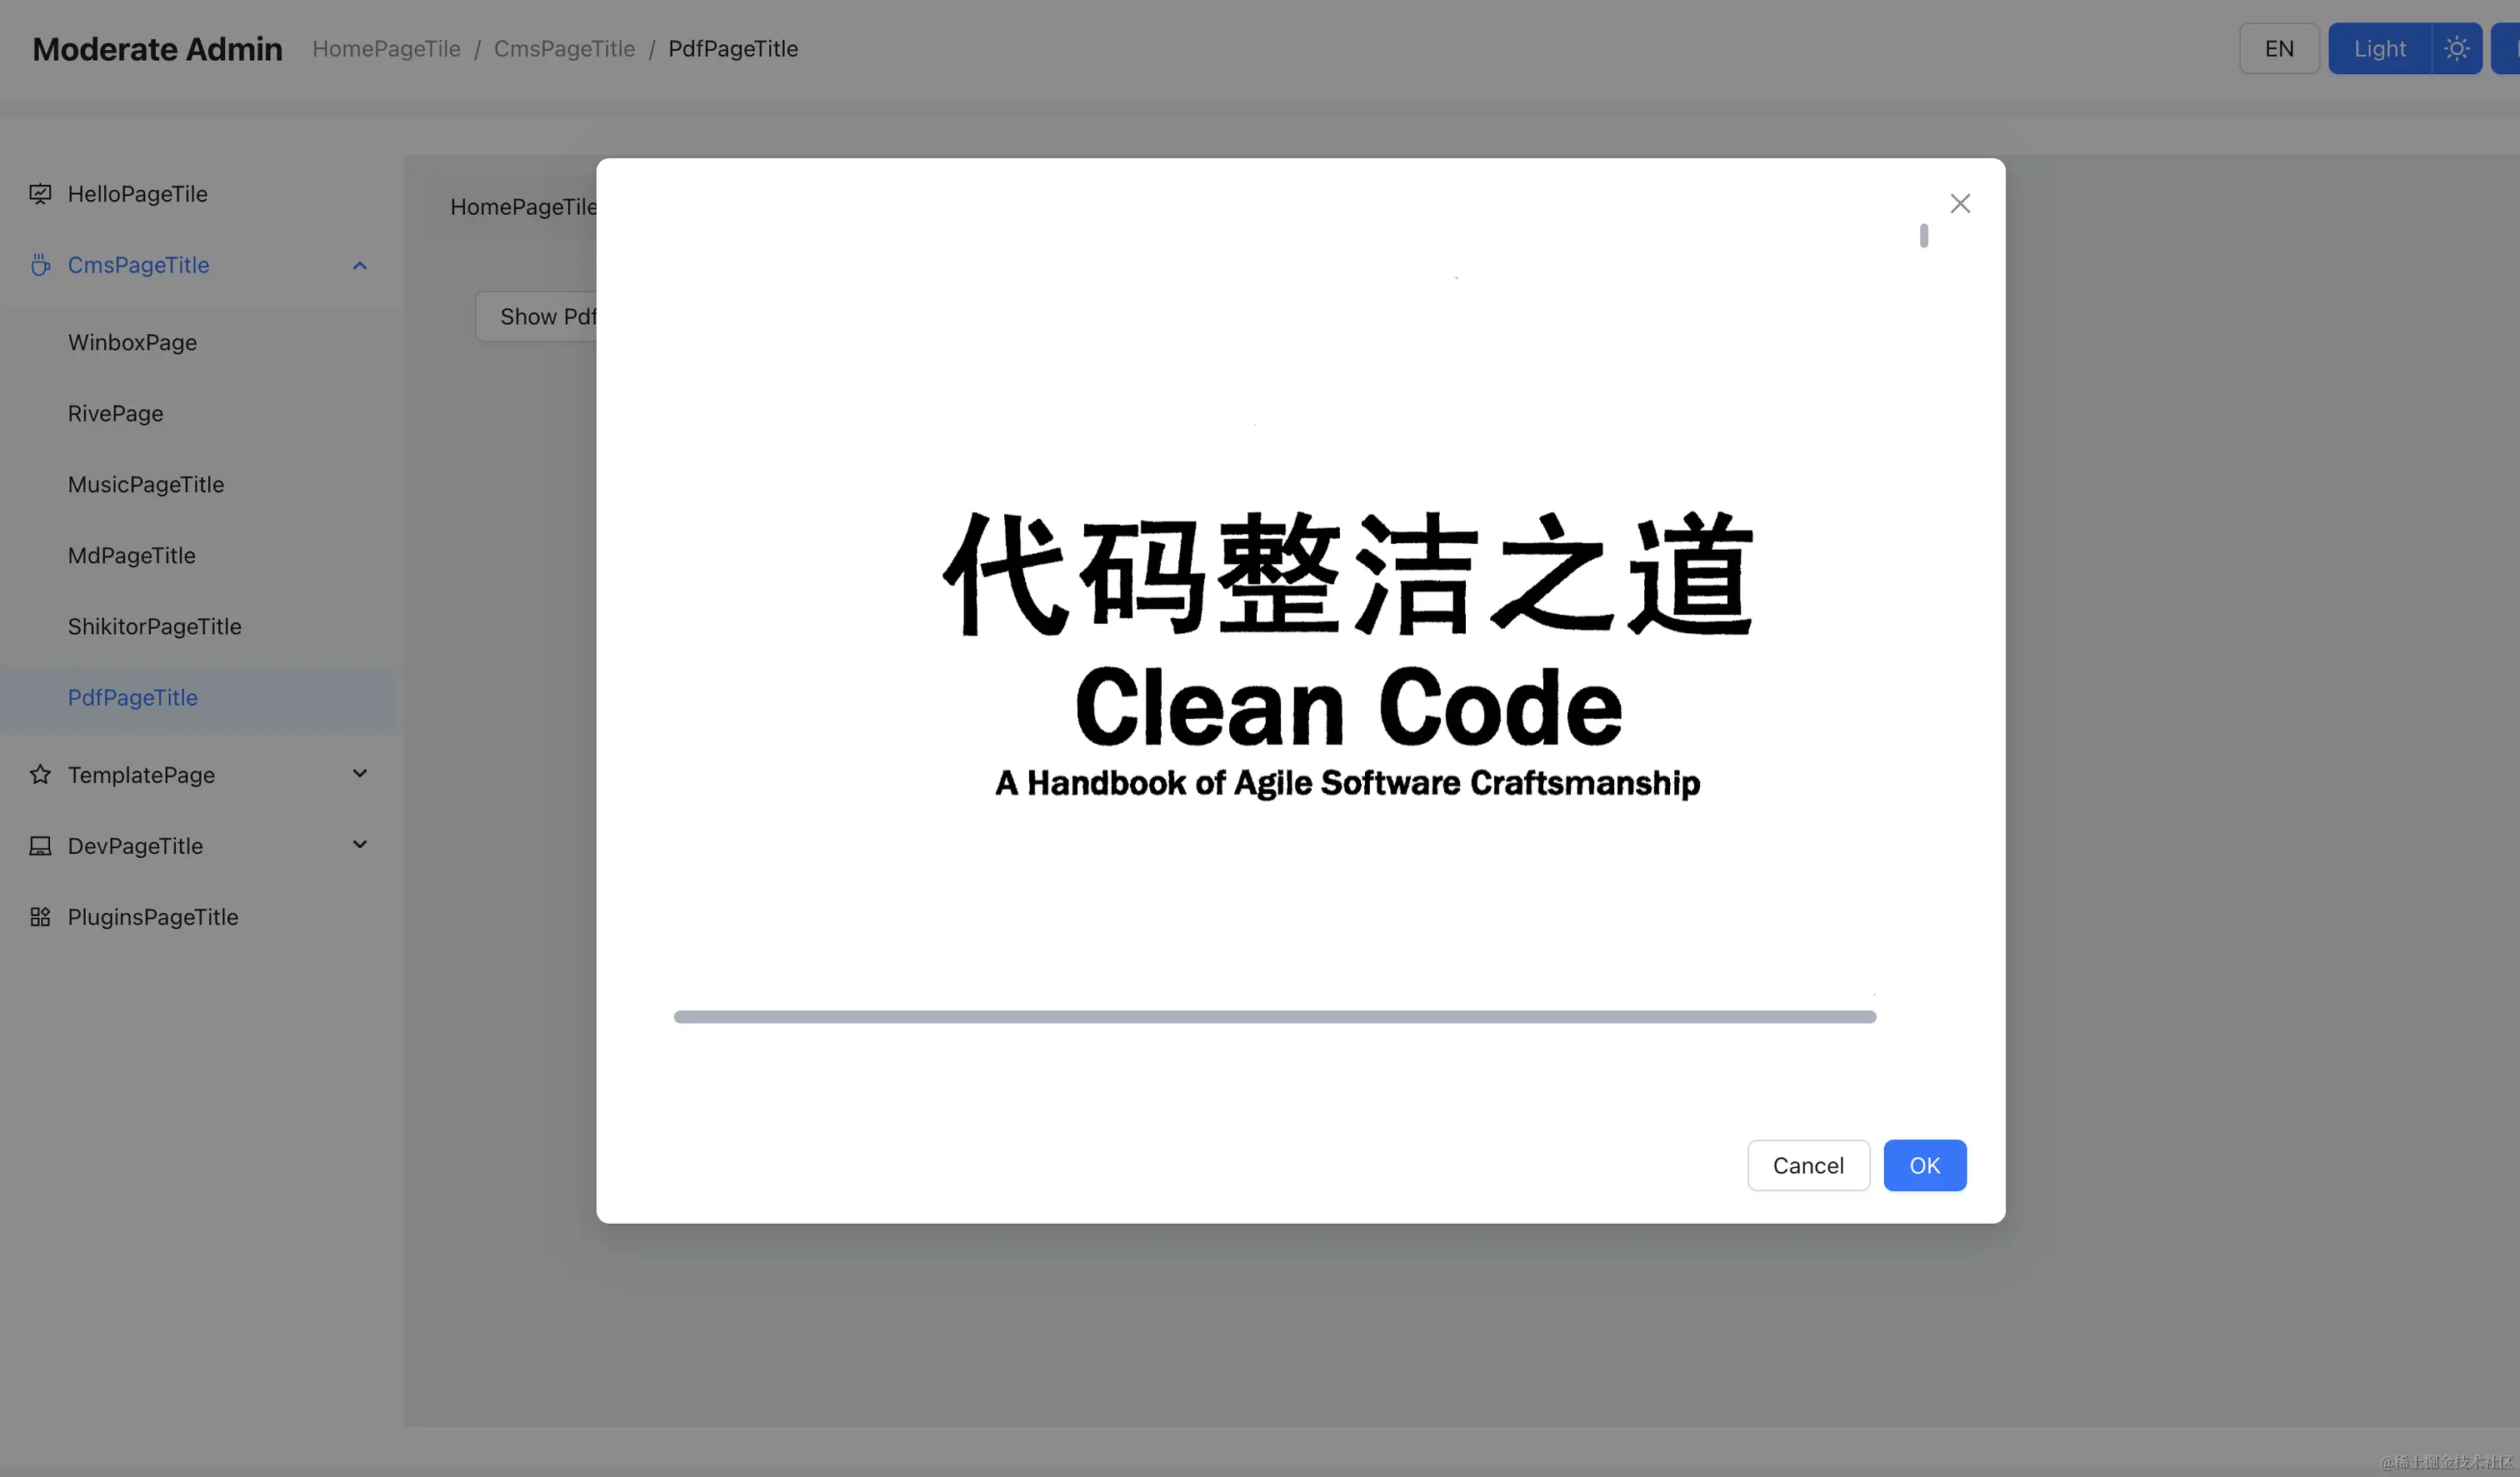Image resolution: width=2520 pixels, height=1477 pixels.
Task: Collapse the CmsPageTitle submenu chevron
Action: [x=360, y=266]
